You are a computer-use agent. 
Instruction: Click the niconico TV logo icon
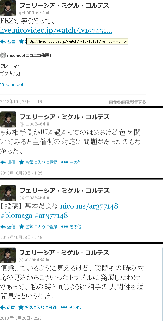[x=3, y=55]
